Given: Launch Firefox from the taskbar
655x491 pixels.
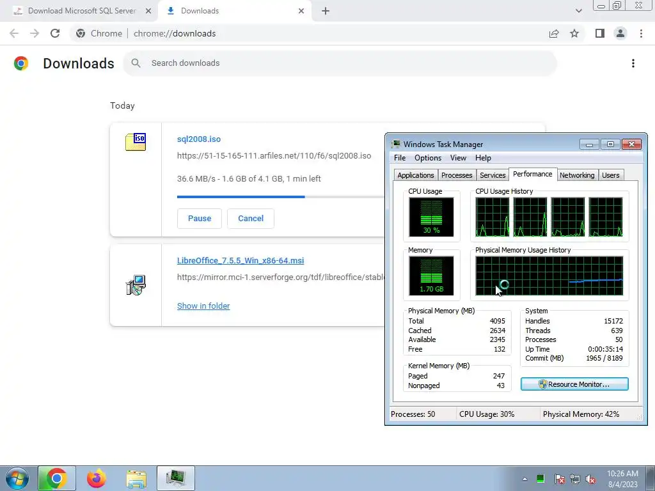Looking at the screenshot, I should point(97,478).
